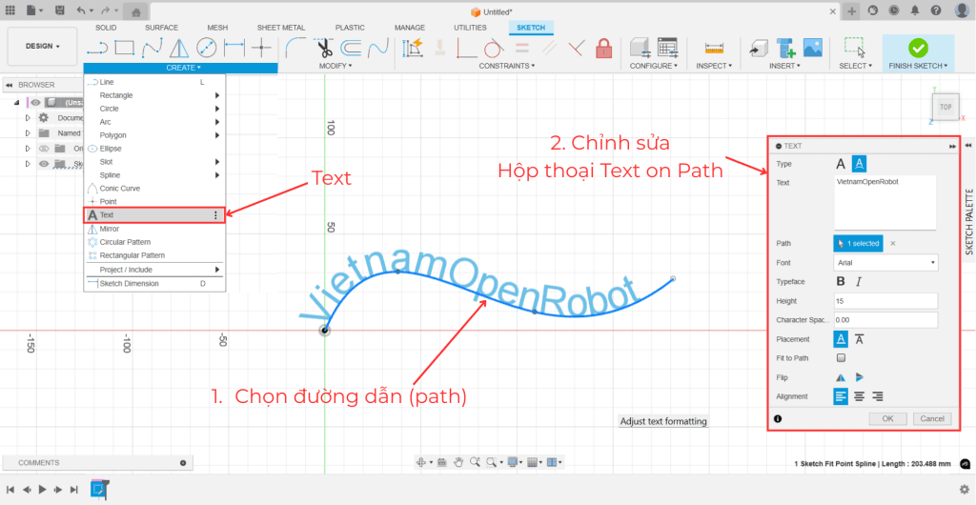Image resolution: width=976 pixels, height=505 pixels.
Task: Open the Font dropdown showing Arial
Action: pos(885,262)
